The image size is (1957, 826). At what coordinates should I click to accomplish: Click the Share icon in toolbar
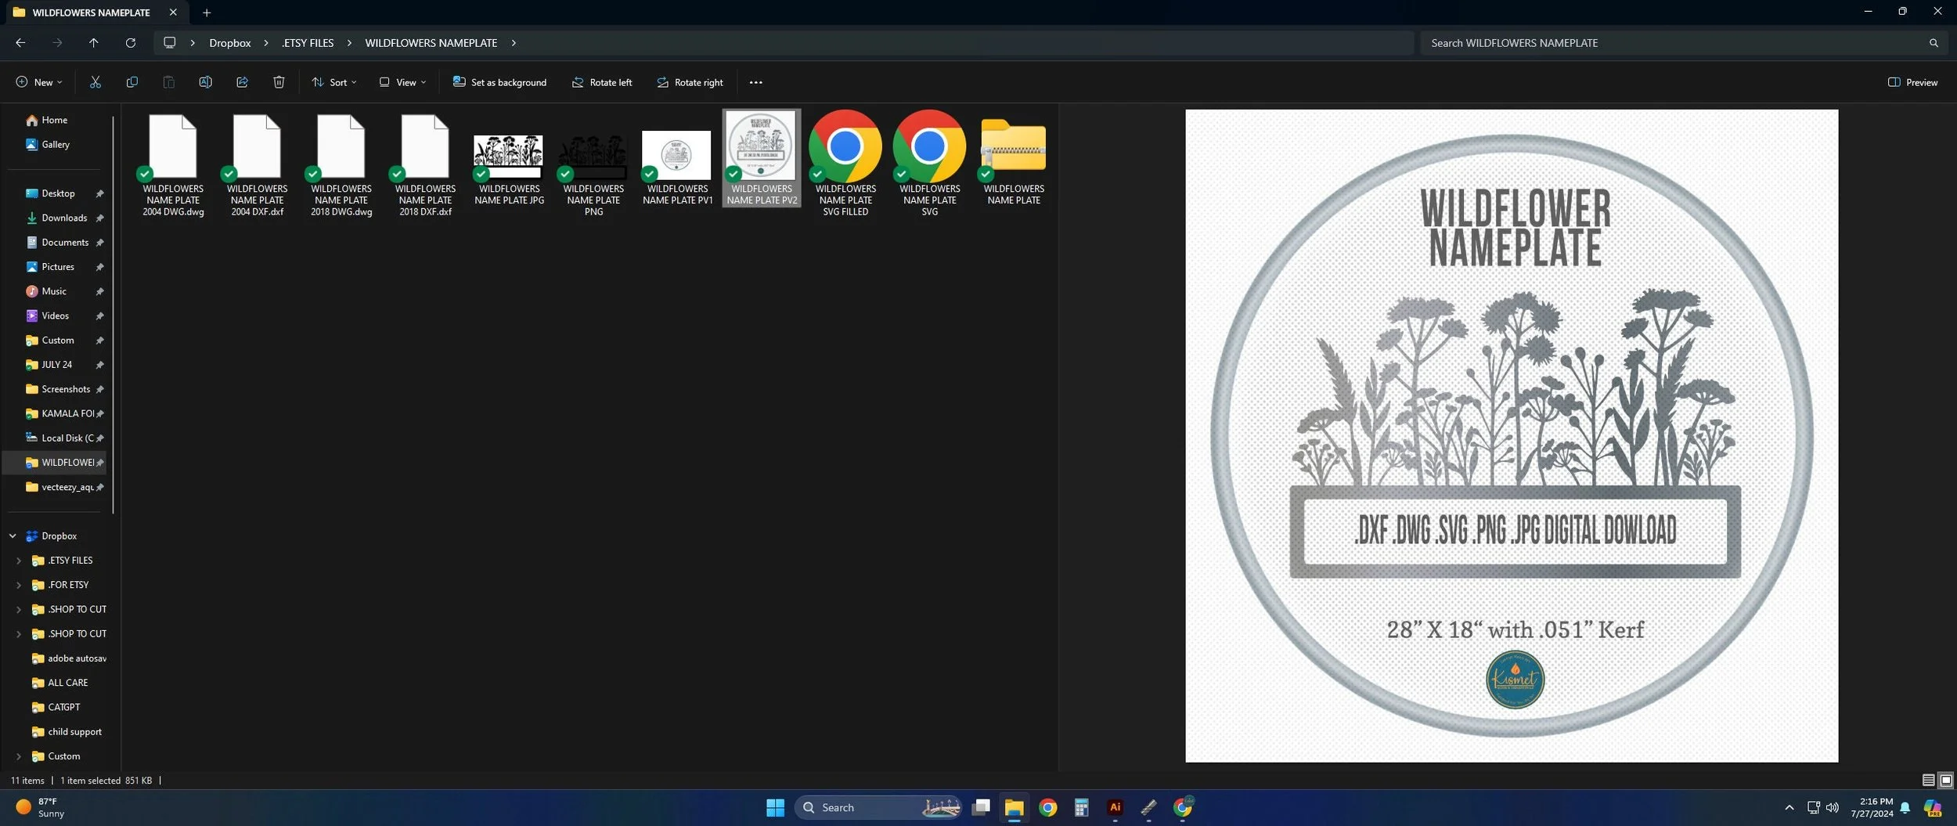[242, 82]
